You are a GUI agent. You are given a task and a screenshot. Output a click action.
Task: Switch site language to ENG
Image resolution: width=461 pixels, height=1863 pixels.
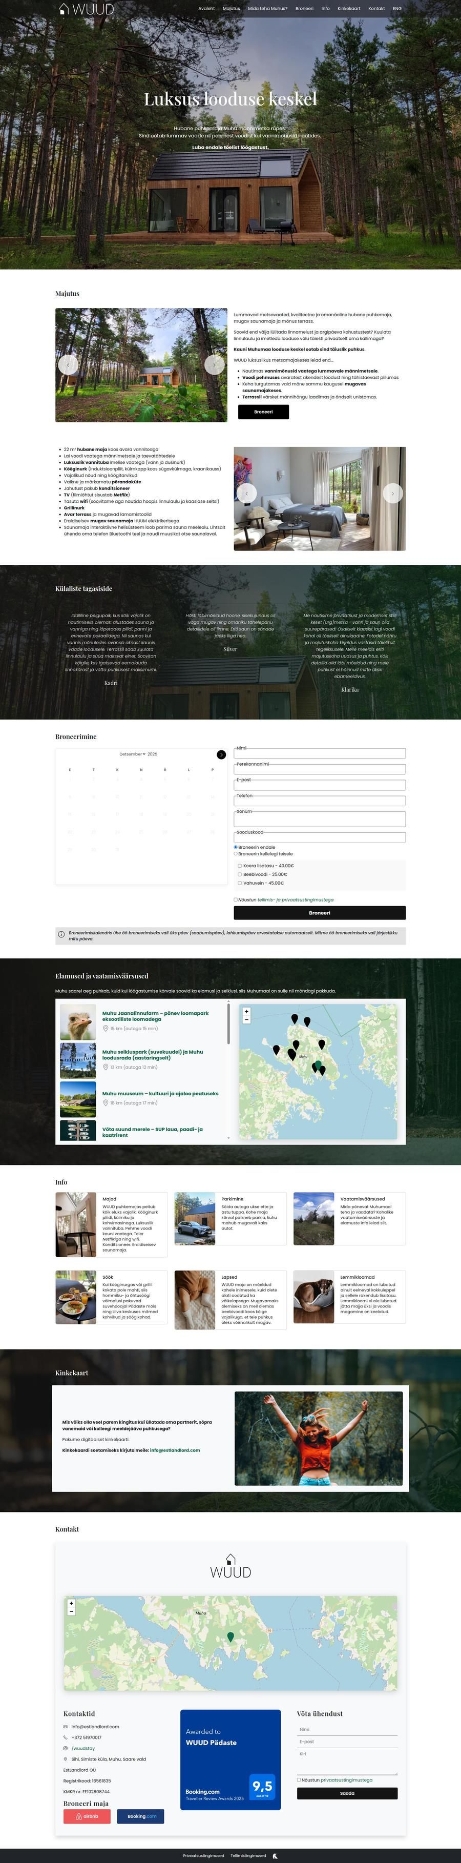pyautogui.click(x=396, y=9)
